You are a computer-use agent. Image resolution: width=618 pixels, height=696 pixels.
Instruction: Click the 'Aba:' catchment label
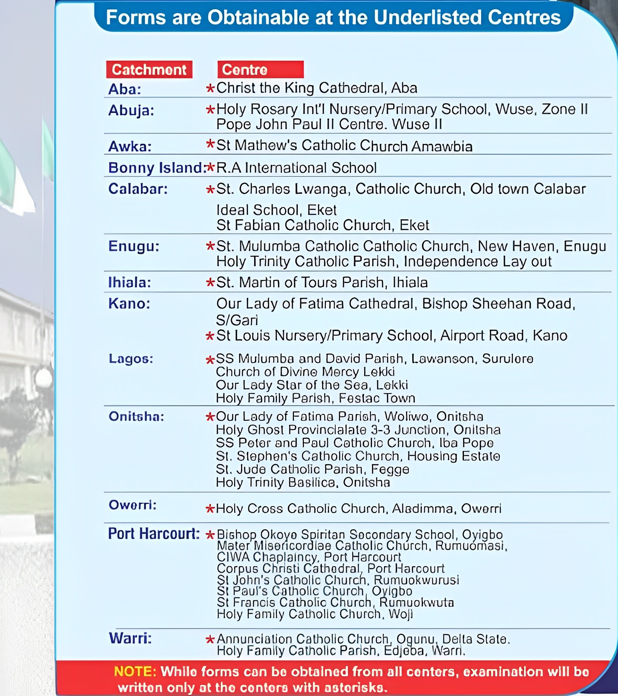[x=125, y=89]
